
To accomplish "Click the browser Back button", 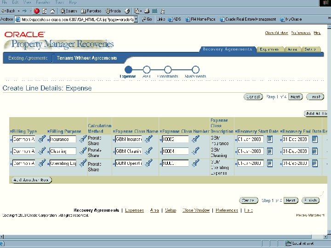I will 8,11.
